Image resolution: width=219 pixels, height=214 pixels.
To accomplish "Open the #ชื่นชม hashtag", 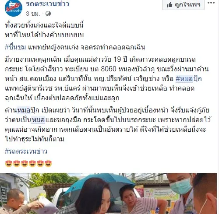I will [x=15, y=47].
